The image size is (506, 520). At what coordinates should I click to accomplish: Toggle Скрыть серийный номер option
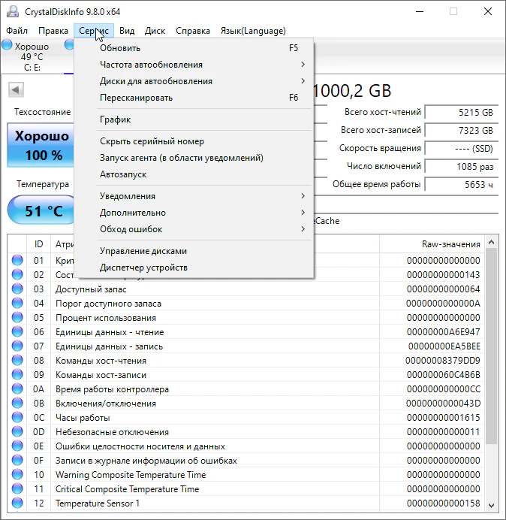pos(152,141)
